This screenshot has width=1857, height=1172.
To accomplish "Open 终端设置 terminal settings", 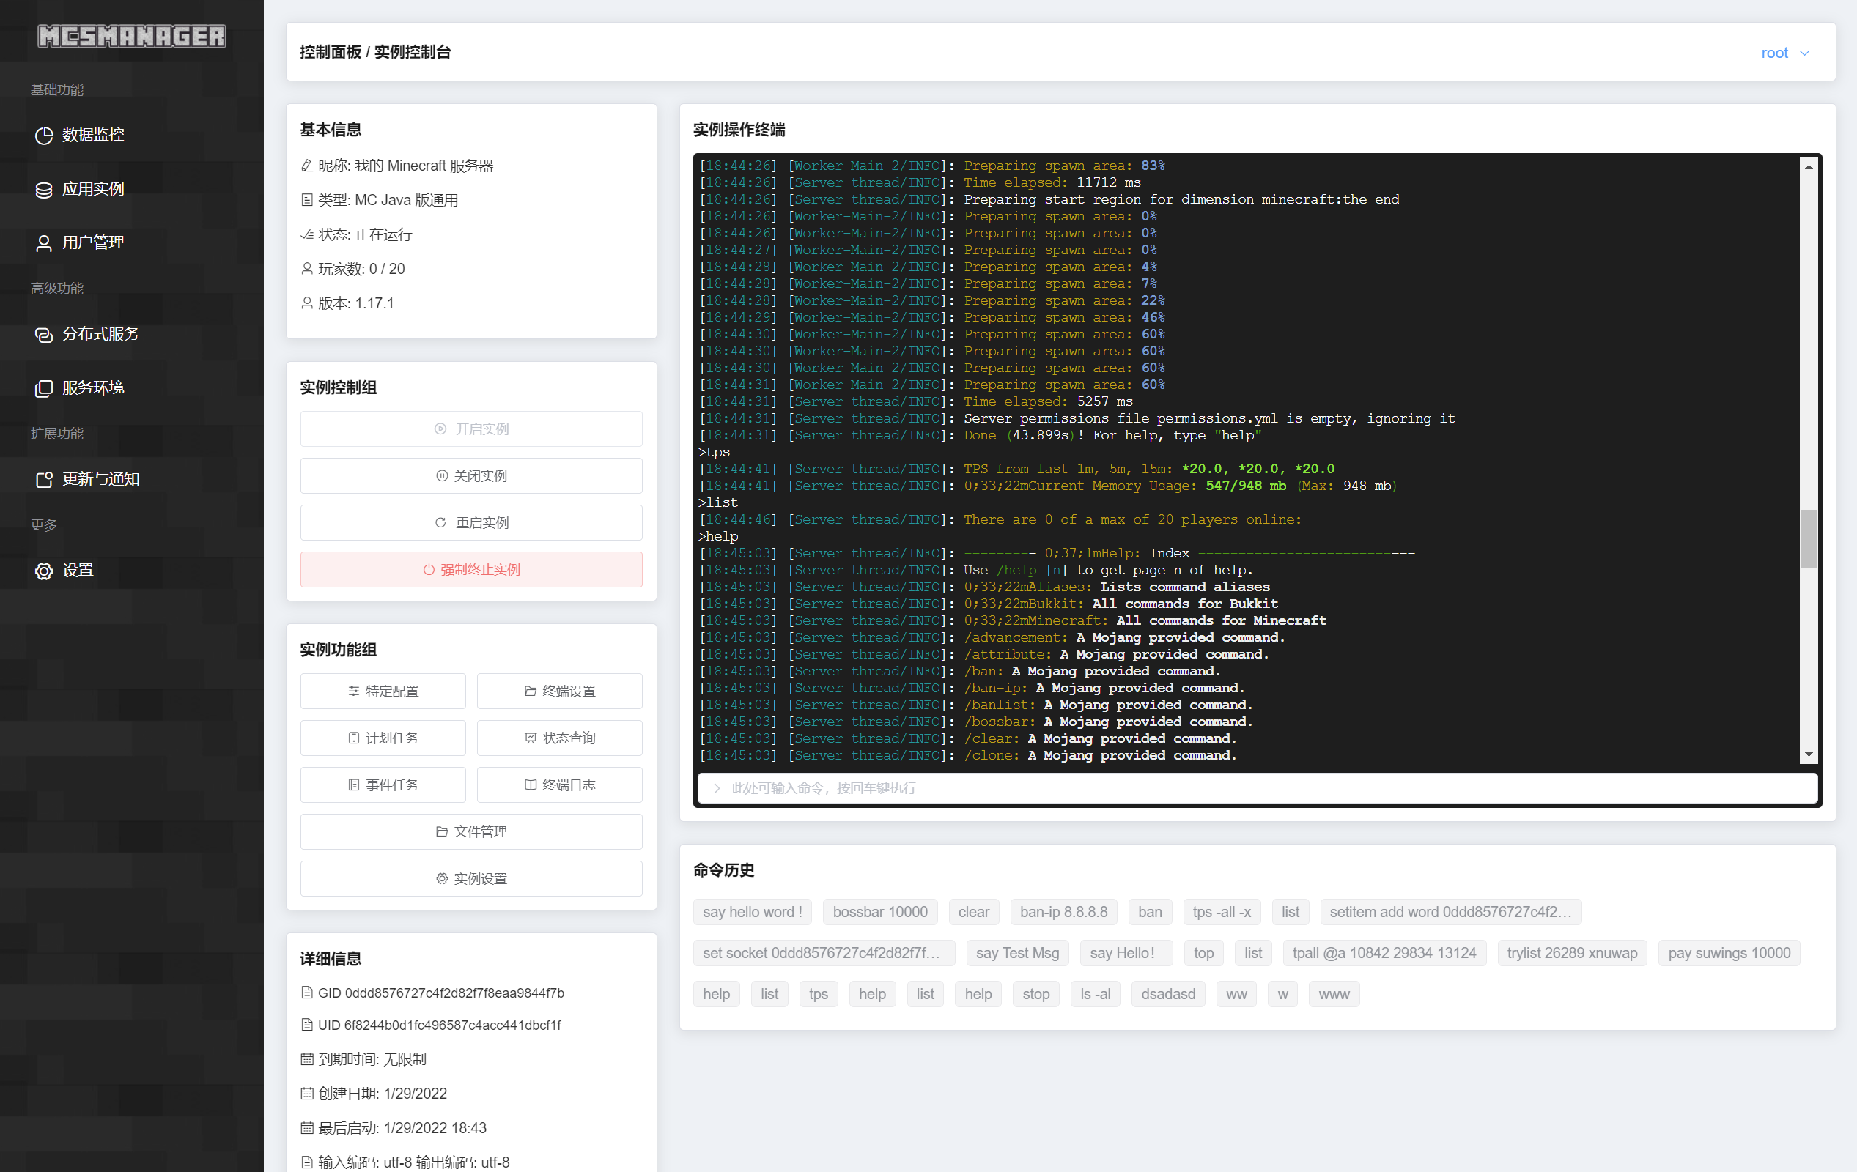I will 559,691.
